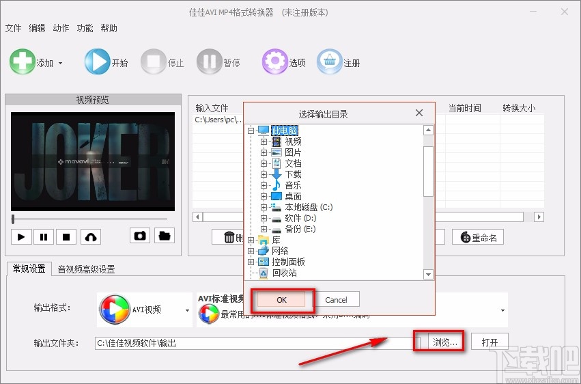Image resolution: width=581 pixels, height=384 pixels.
Task: Click the Register basket icon
Action: pyautogui.click(x=329, y=61)
